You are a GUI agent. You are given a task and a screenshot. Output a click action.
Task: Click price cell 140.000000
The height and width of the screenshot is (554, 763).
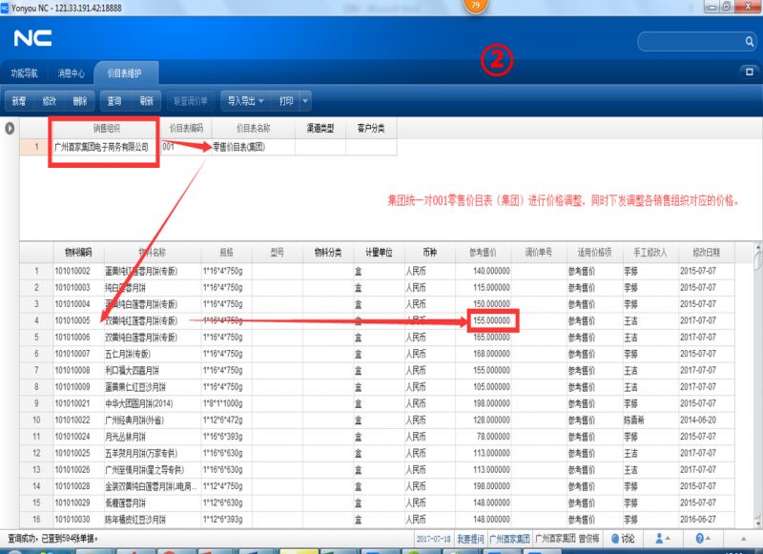(x=483, y=271)
